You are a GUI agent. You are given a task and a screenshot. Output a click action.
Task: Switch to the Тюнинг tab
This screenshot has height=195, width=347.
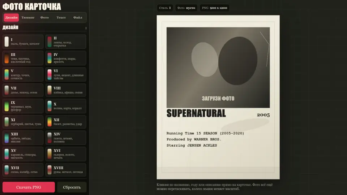click(28, 18)
